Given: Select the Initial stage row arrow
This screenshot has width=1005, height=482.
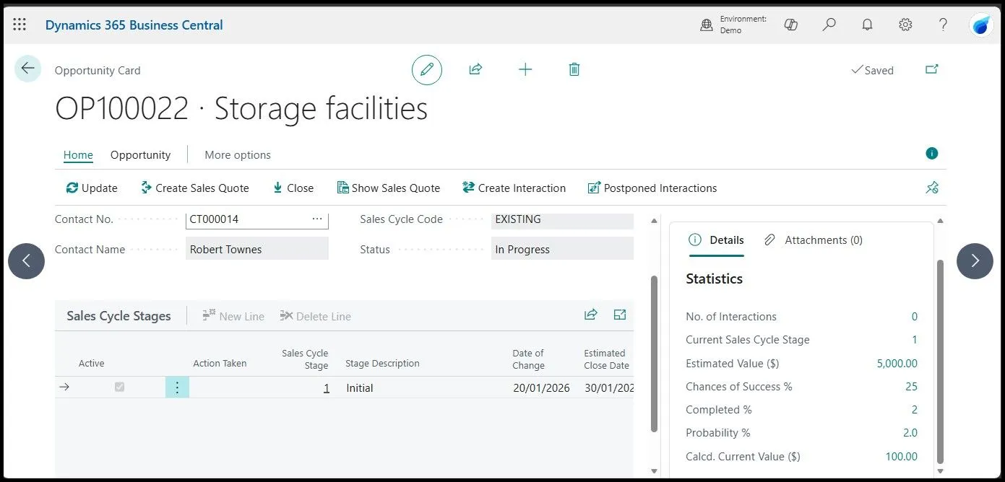Looking at the screenshot, I should (64, 387).
